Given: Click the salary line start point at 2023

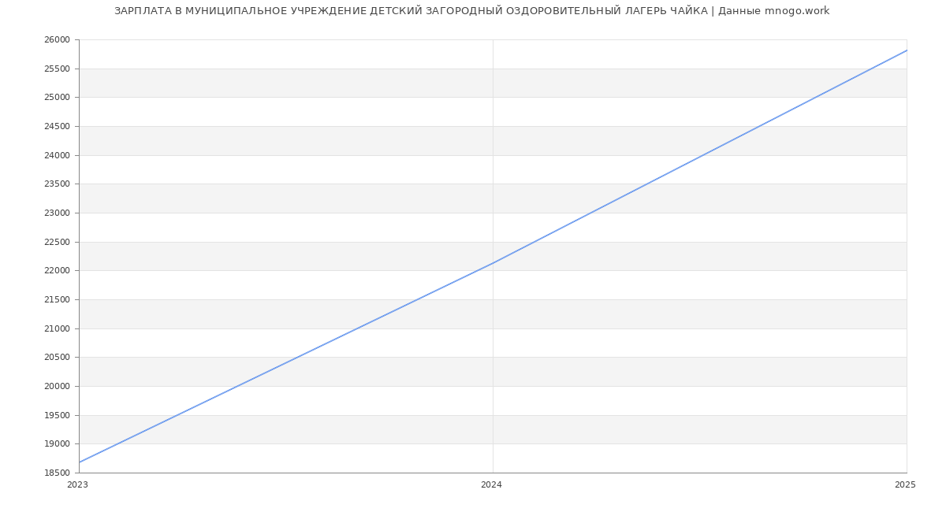Looking at the screenshot, I should click(80, 462).
